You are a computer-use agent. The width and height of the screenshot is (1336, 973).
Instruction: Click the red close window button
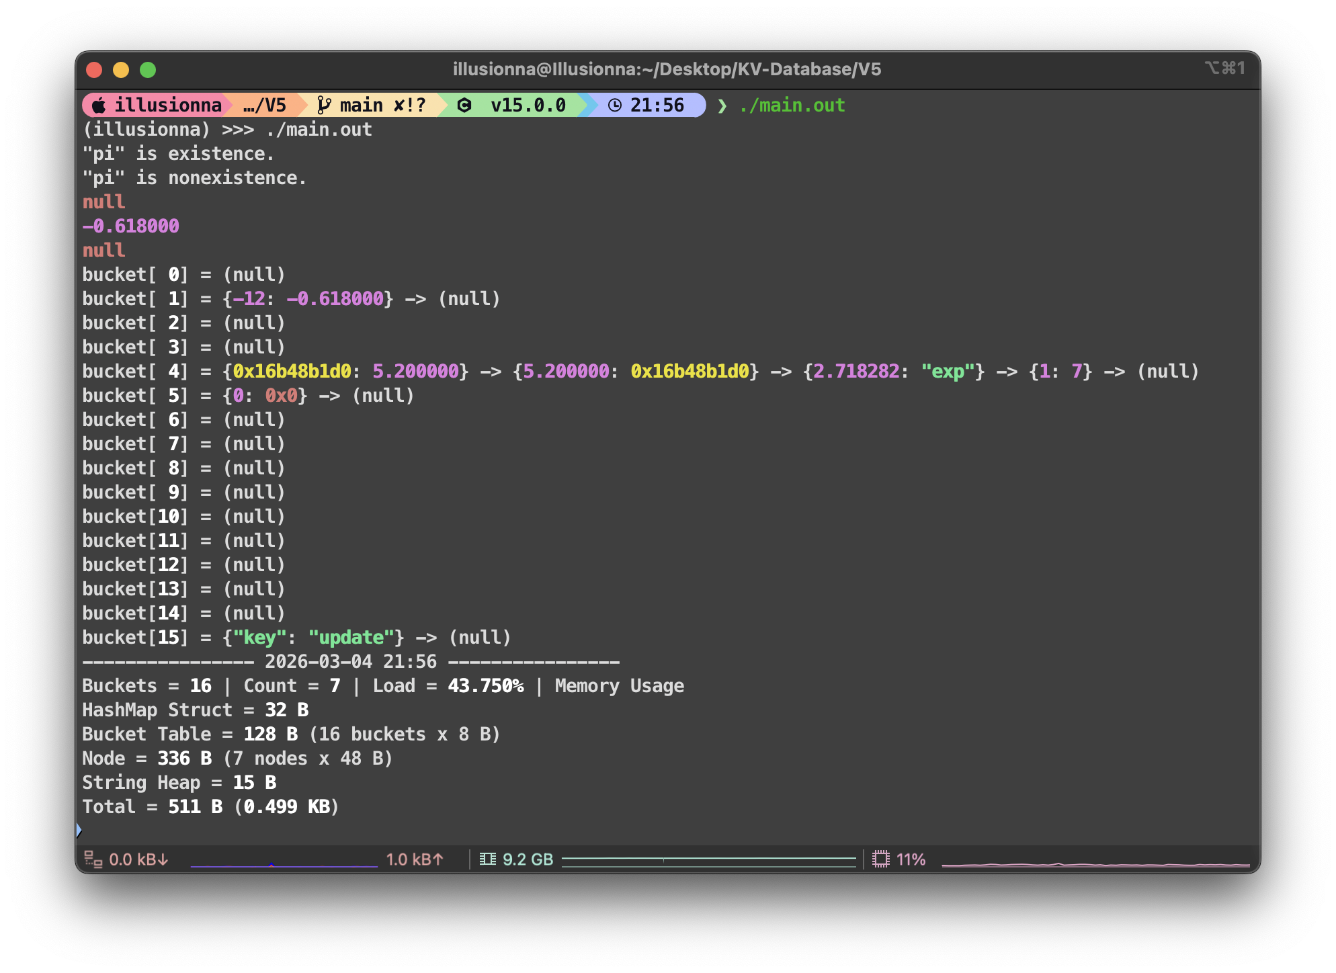coord(94,70)
